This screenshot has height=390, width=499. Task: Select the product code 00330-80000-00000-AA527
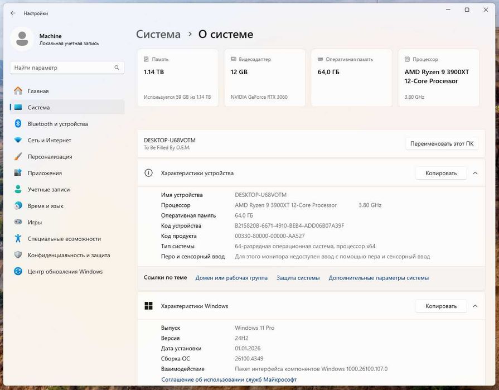269,235
